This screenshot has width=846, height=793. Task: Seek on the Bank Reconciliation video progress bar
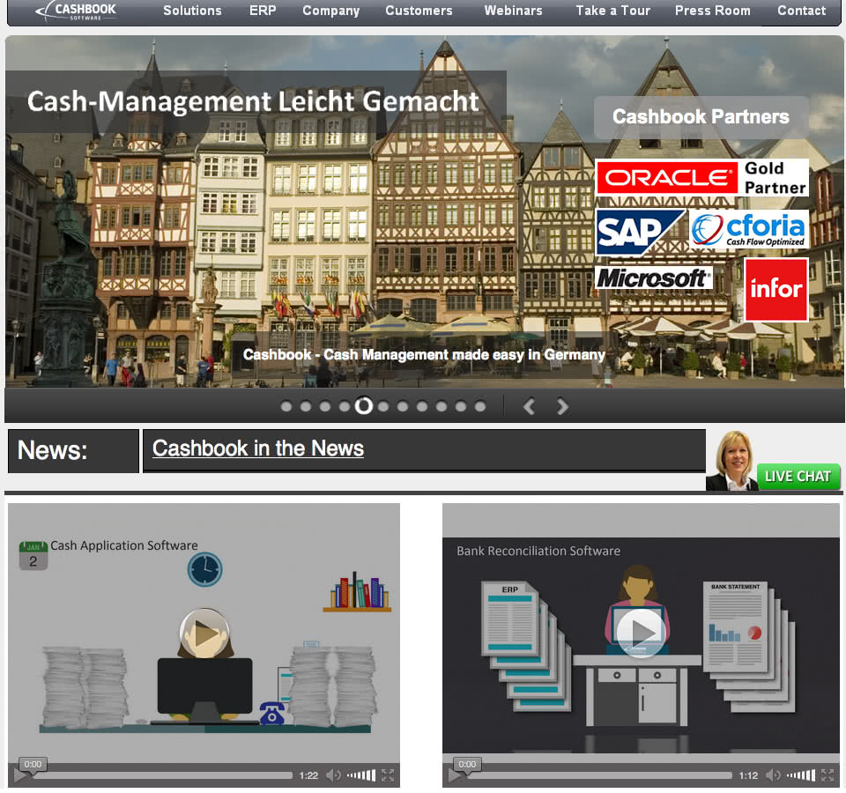(x=599, y=775)
